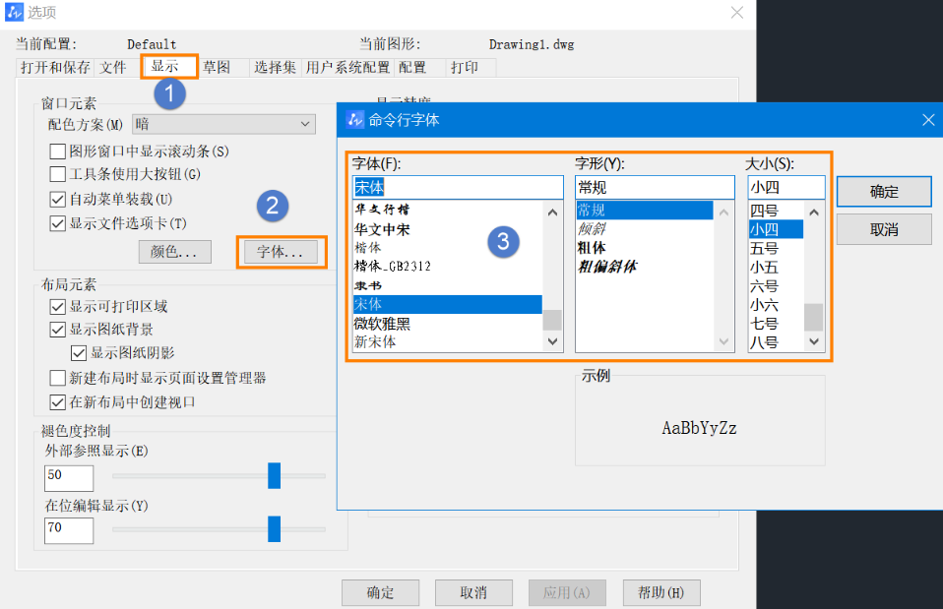The width and height of the screenshot is (943, 609).
Task: Click the 字体(F) text input
Action: pyautogui.click(x=458, y=188)
